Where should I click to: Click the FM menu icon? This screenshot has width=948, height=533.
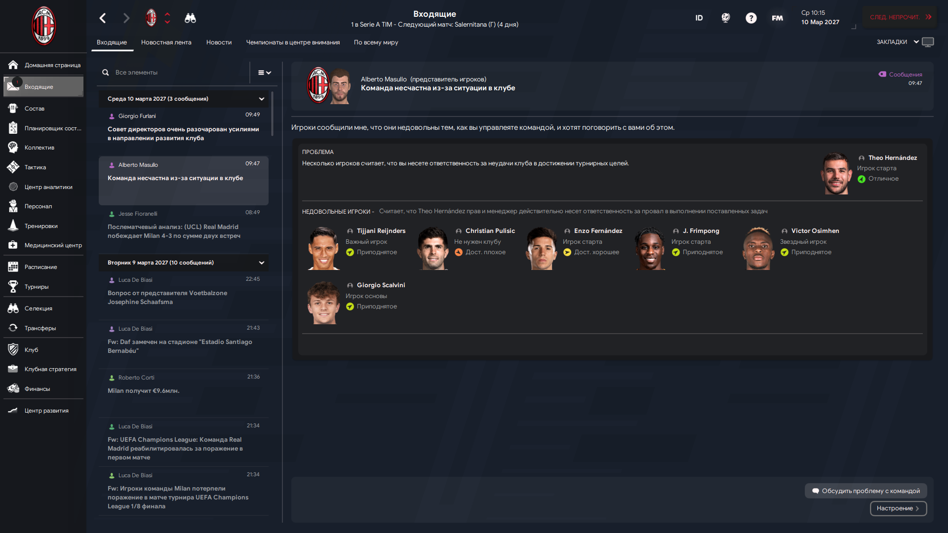click(777, 18)
